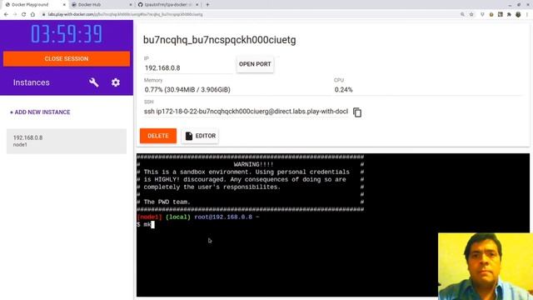Click the session countdown timer 03:59:39
533x300 pixels.
(x=67, y=33)
